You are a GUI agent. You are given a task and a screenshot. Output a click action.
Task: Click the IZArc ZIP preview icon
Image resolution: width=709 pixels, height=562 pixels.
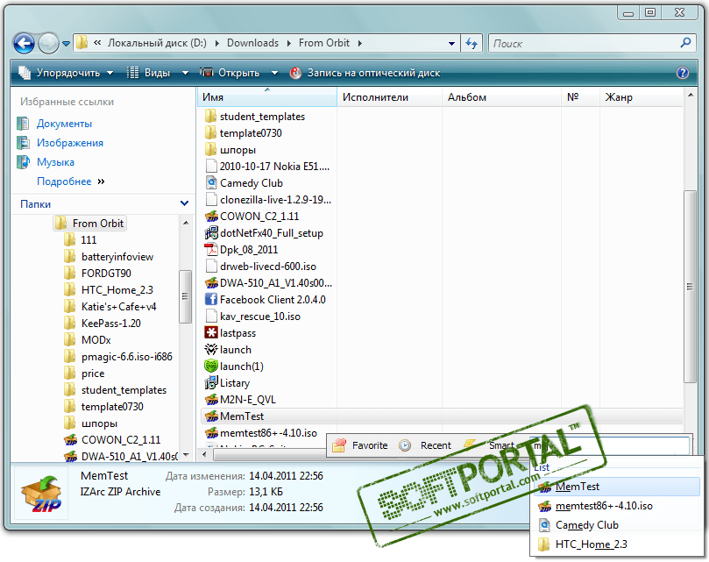pos(41,494)
